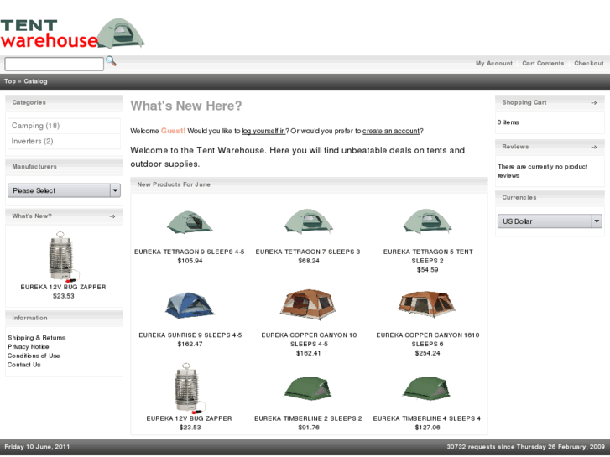The width and height of the screenshot is (610, 457).
Task: Open Eureka Tetragon 5 Tent Sleeps 2 link
Action: (428, 257)
